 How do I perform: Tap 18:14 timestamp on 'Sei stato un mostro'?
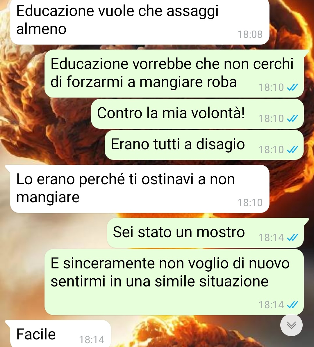[x=271, y=238]
